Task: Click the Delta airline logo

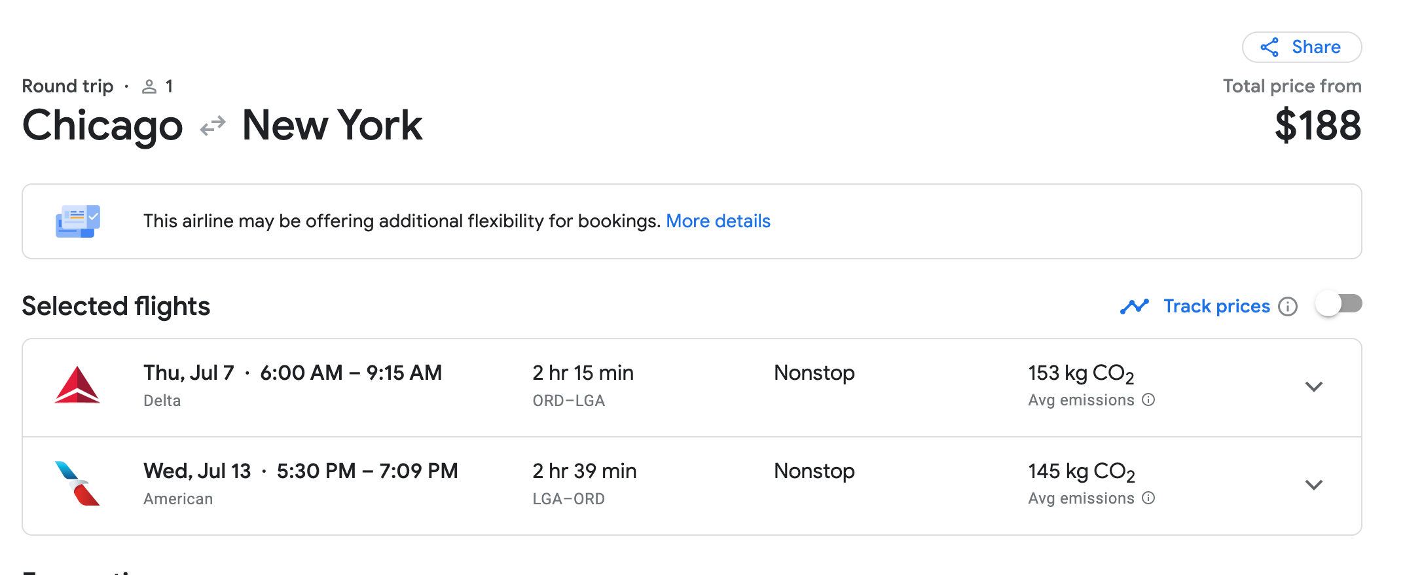Action: point(77,385)
